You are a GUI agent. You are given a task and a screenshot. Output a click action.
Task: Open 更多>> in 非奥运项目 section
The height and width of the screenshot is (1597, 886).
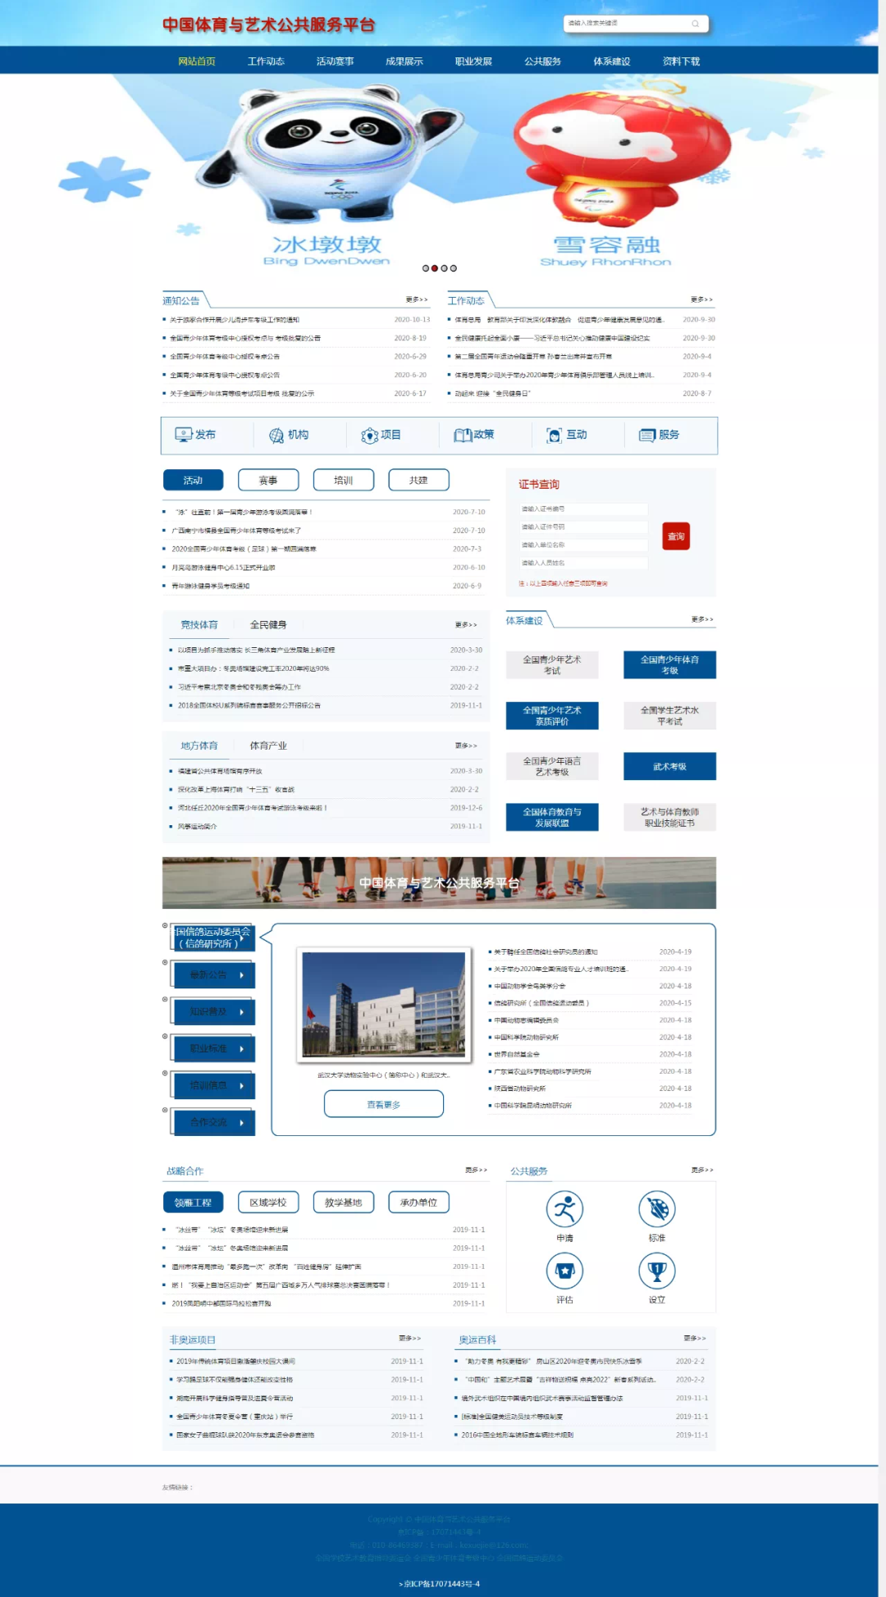click(410, 1338)
